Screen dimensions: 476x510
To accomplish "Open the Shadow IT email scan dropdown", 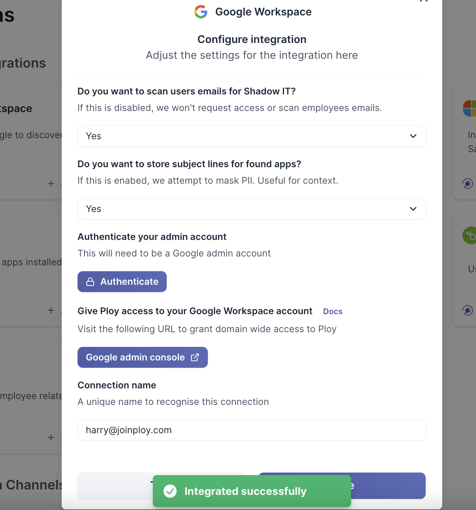I will (x=252, y=136).
